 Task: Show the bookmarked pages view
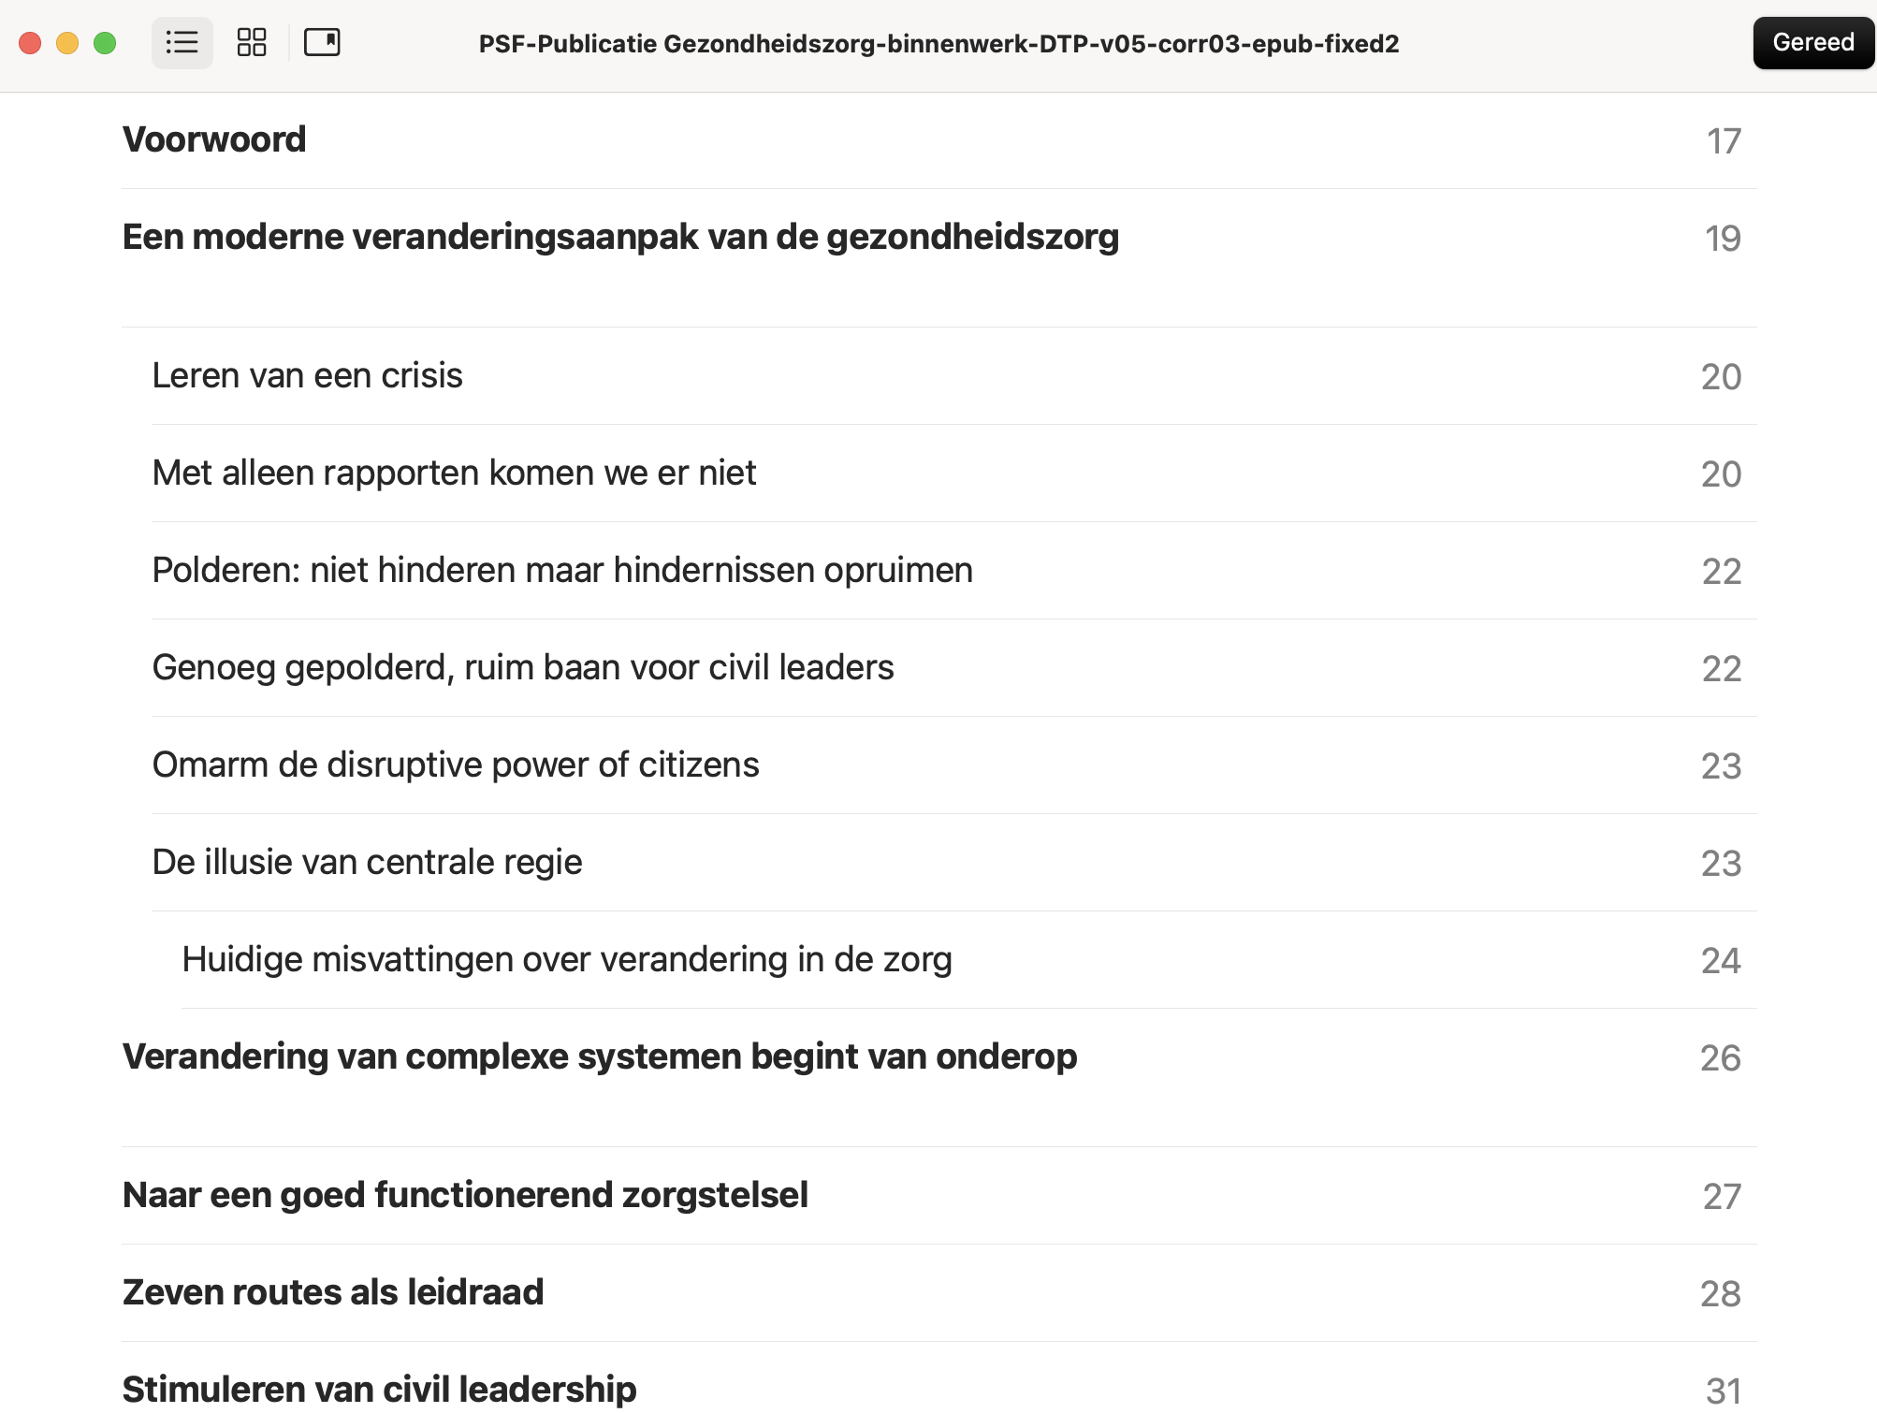[322, 43]
